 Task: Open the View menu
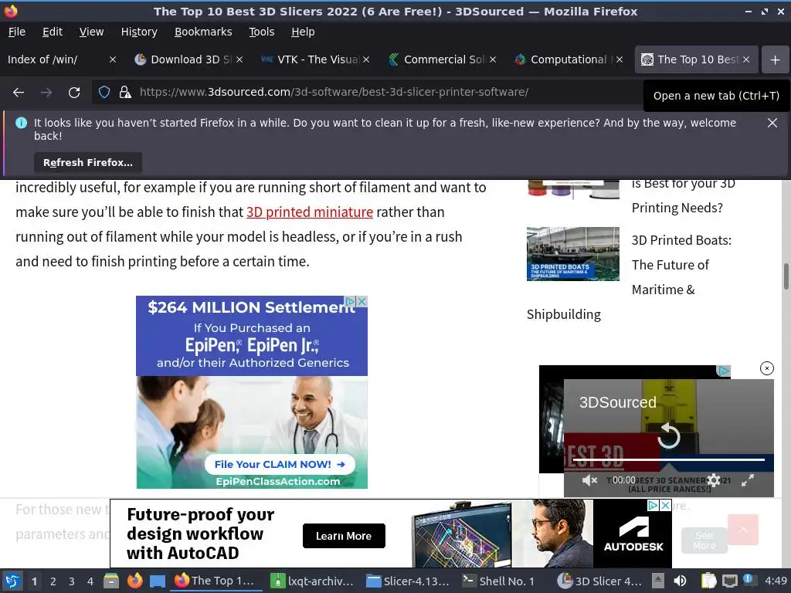pyautogui.click(x=91, y=32)
